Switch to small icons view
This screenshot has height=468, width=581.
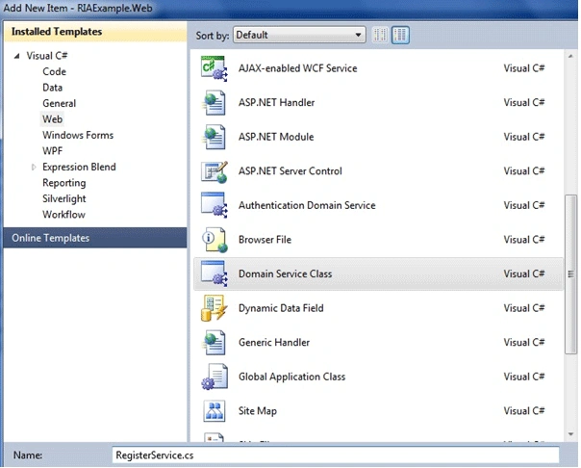tap(380, 36)
